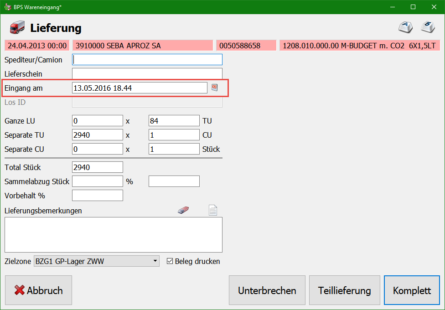
Task: Open the calendar picker for Eingang am
Action: coord(215,88)
